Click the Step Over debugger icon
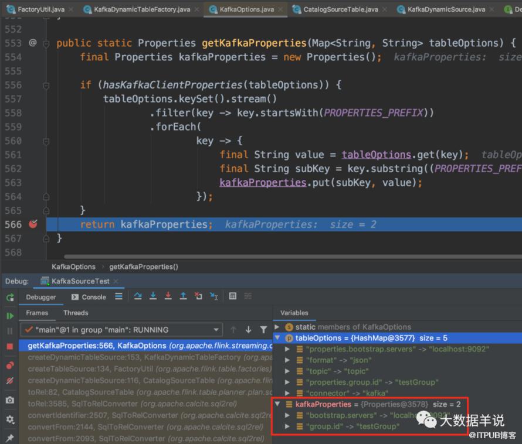 [138, 296]
